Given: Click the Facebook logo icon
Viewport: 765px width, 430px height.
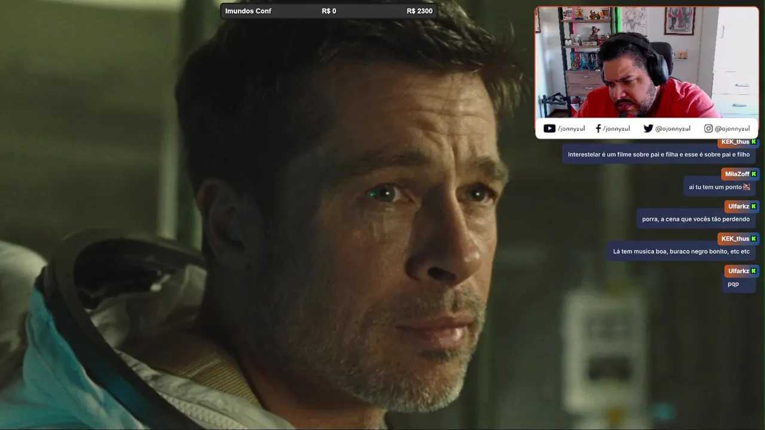Looking at the screenshot, I should click(598, 128).
